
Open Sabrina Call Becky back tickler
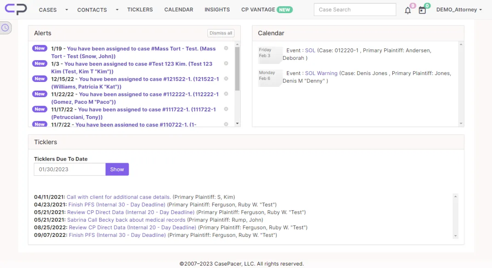tap(126, 220)
